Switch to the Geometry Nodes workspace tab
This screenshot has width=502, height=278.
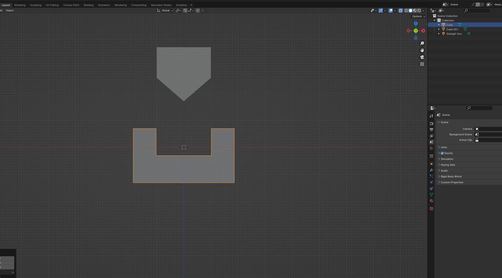pos(161,5)
